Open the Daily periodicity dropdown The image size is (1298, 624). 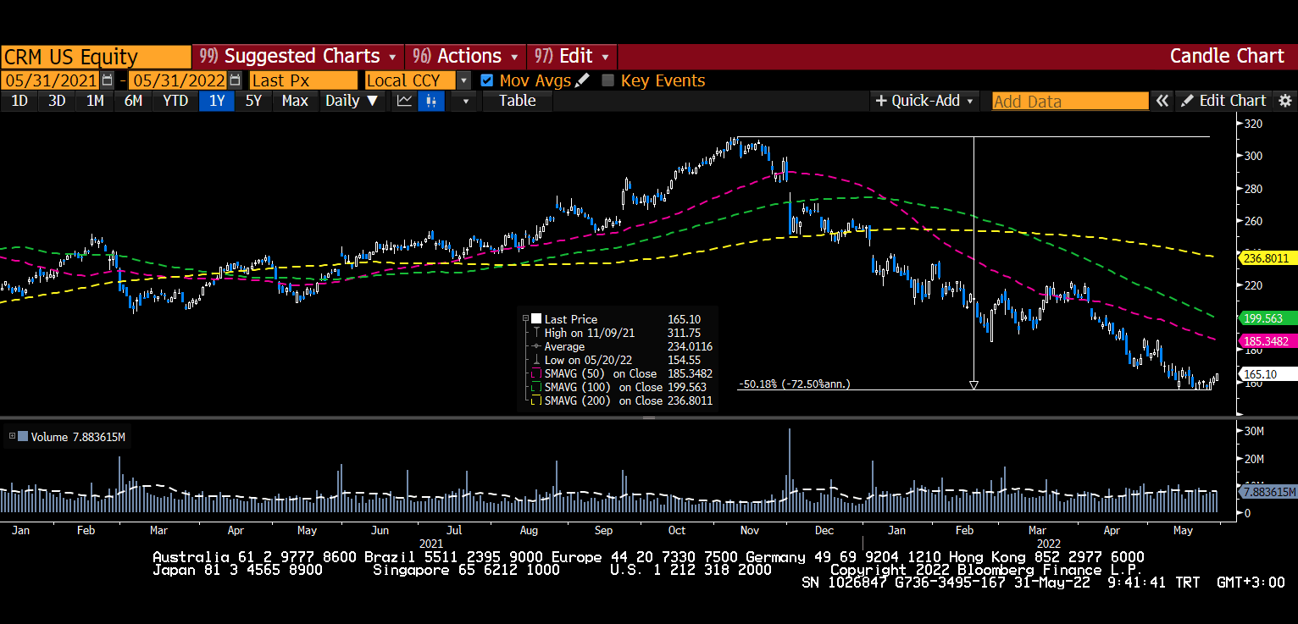coord(352,101)
